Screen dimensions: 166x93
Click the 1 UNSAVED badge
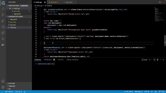tap(24, 6)
